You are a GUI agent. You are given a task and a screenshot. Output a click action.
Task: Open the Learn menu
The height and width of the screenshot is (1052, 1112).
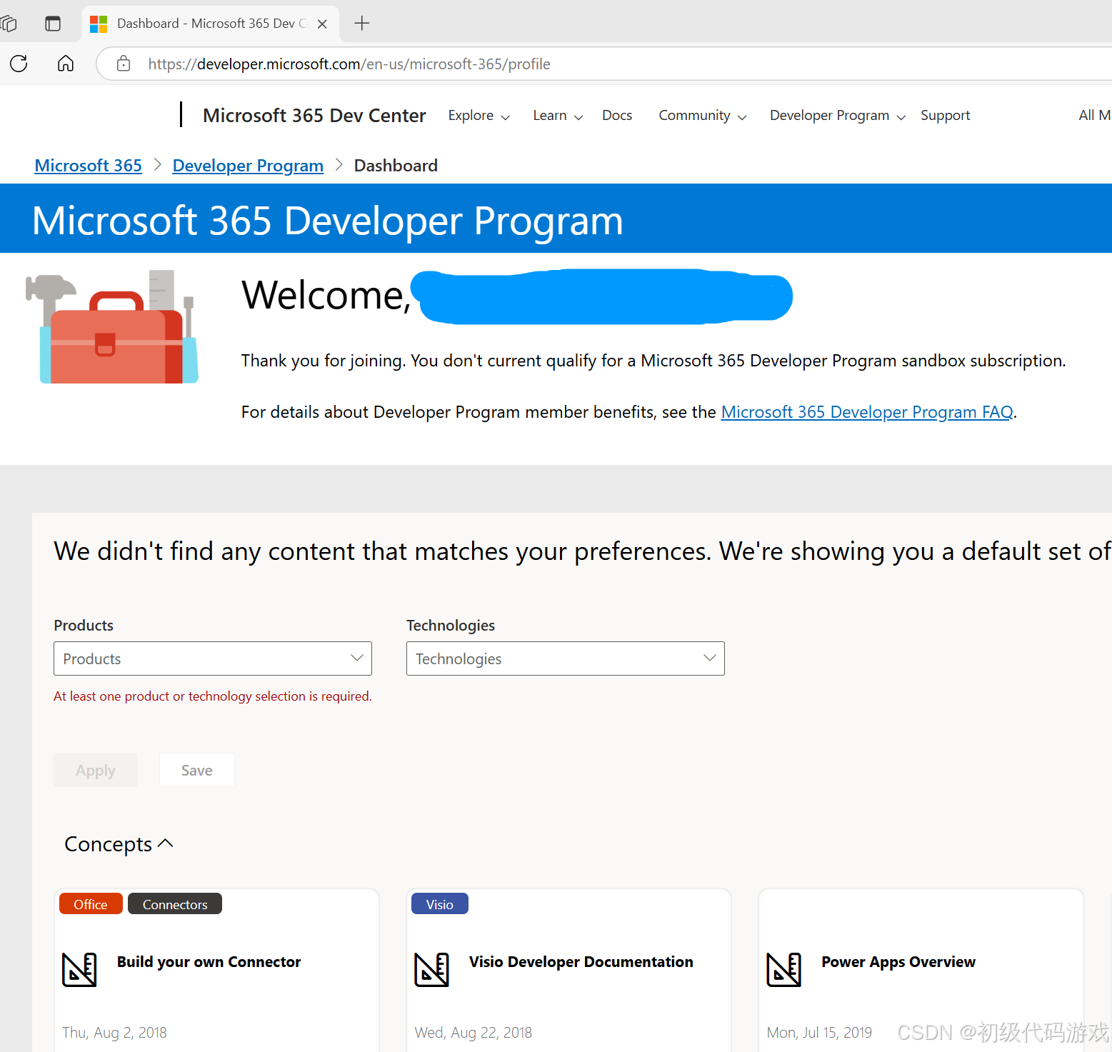click(558, 116)
